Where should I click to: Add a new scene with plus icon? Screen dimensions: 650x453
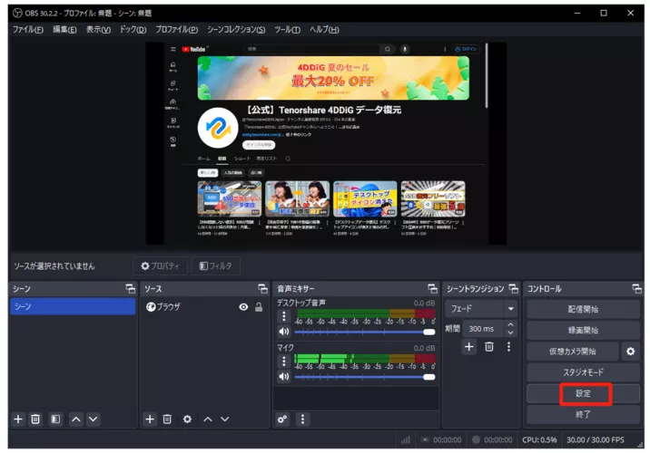click(17, 419)
